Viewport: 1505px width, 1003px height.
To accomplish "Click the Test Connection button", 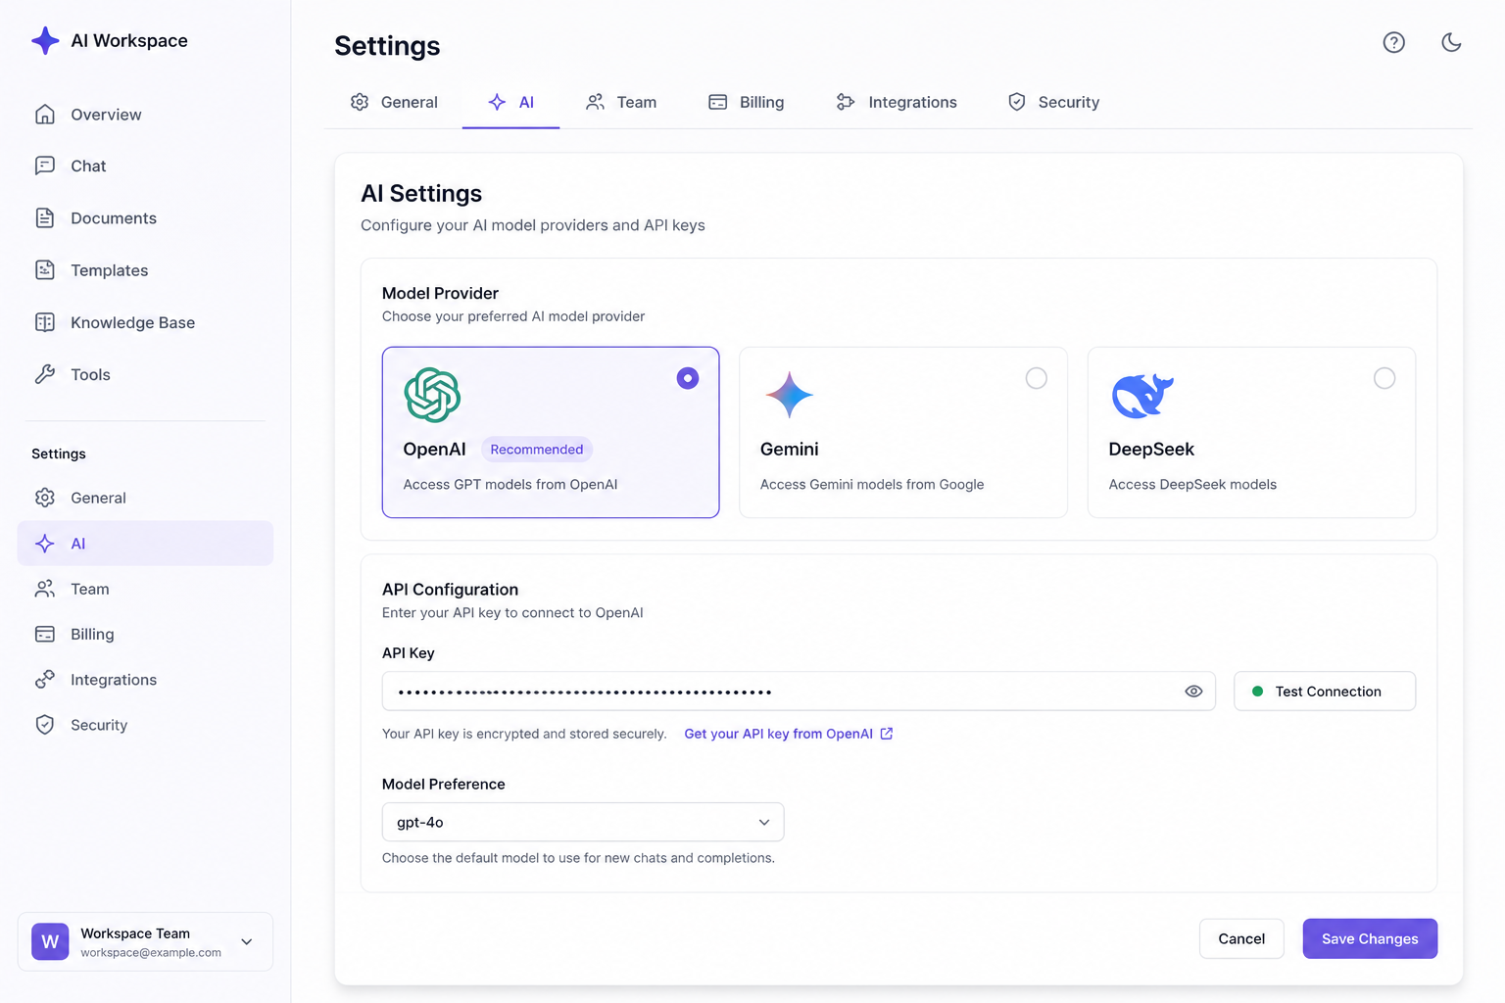I will tap(1325, 692).
